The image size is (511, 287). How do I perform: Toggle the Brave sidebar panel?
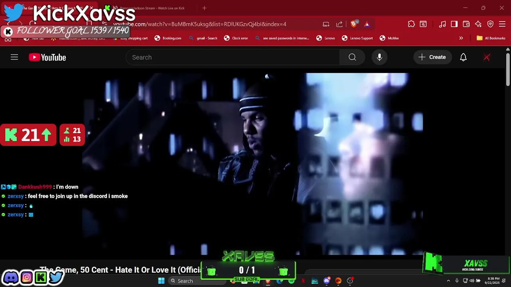coord(454,24)
